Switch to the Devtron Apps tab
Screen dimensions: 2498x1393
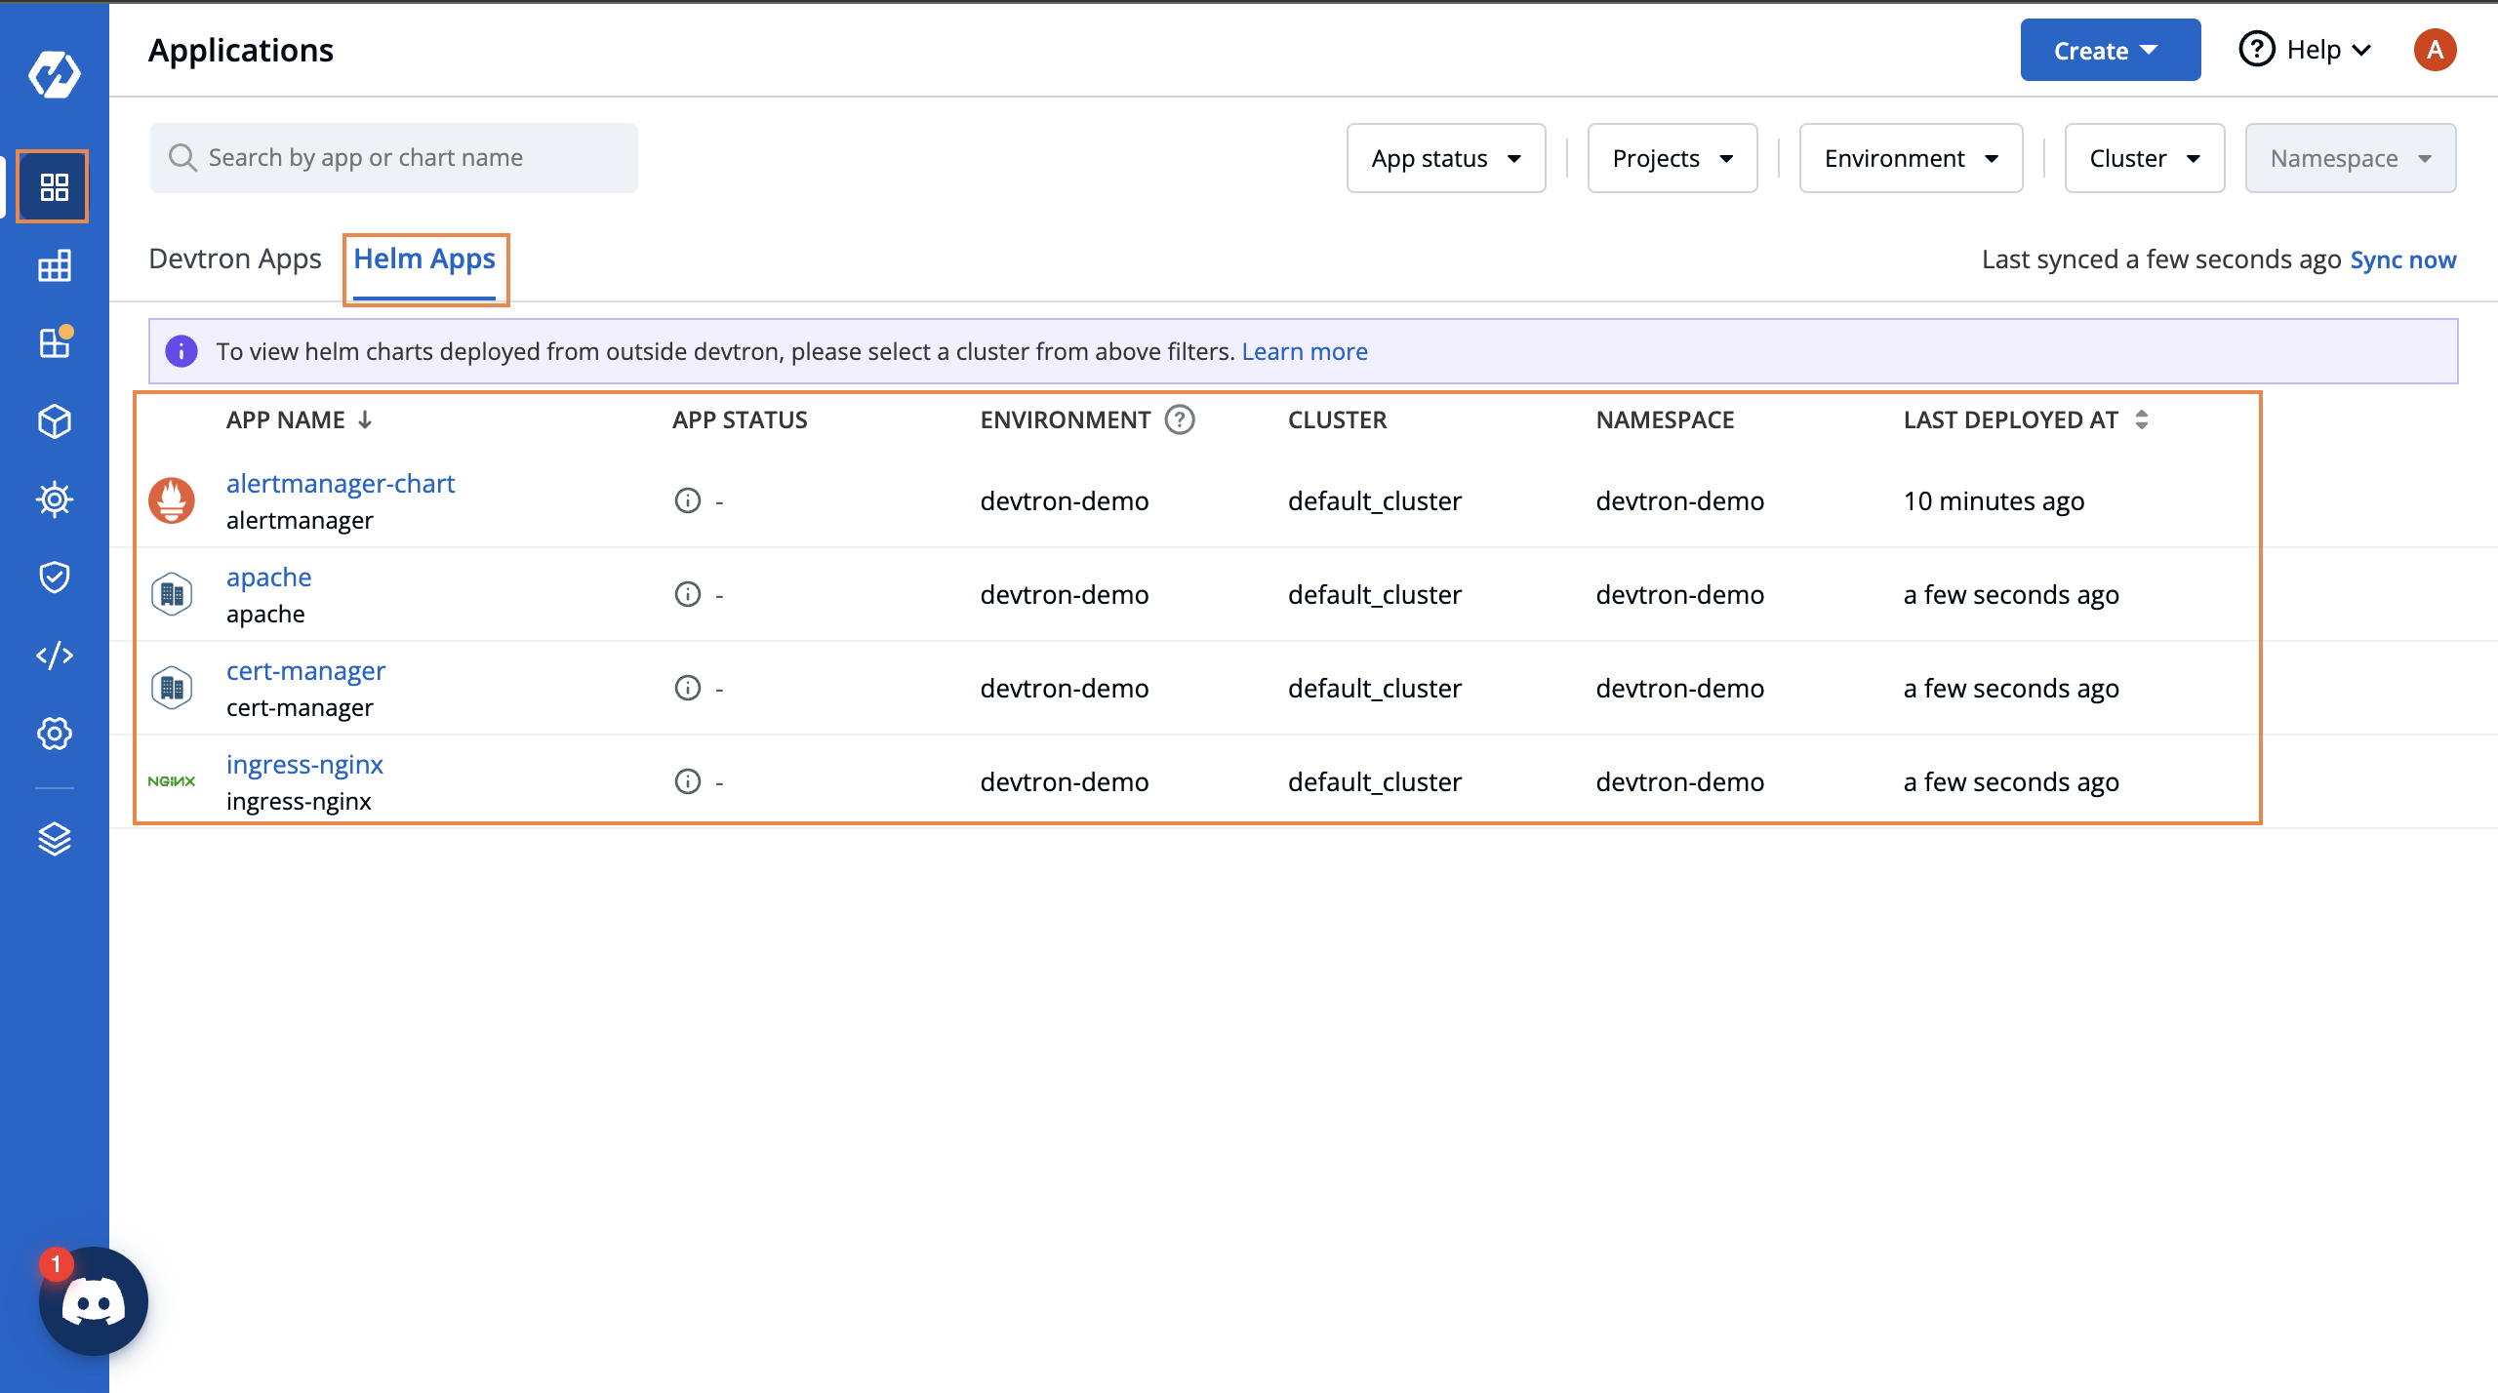pos(234,259)
